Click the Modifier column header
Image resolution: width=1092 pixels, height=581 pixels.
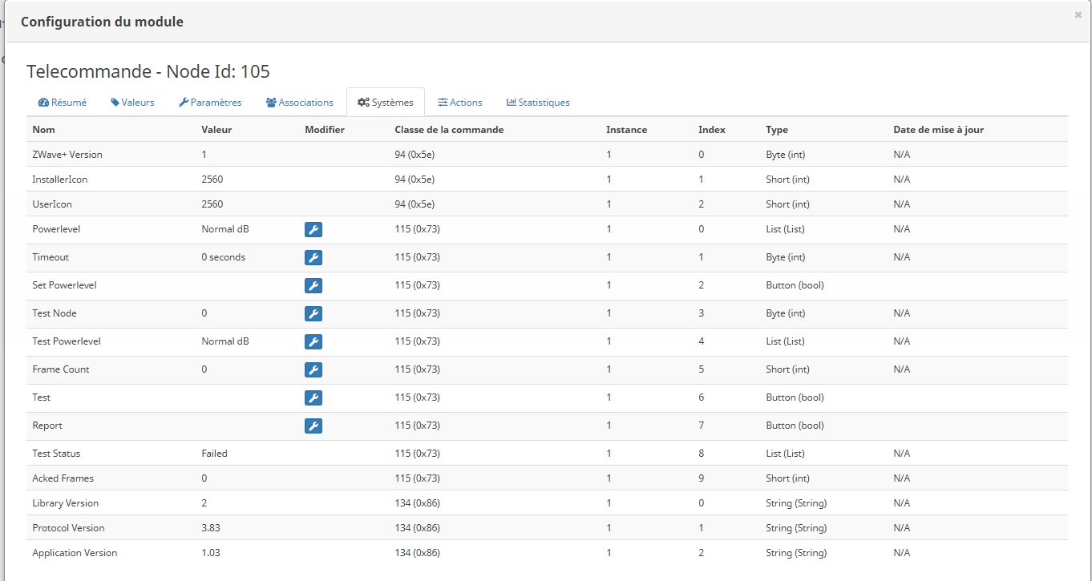325,130
